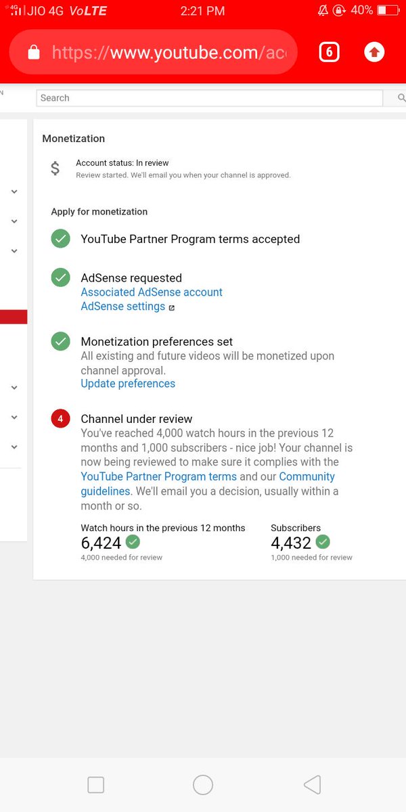Click the 4,432 subscribers value
The width and height of the screenshot is (406, 812).
[x=291, y=543]
